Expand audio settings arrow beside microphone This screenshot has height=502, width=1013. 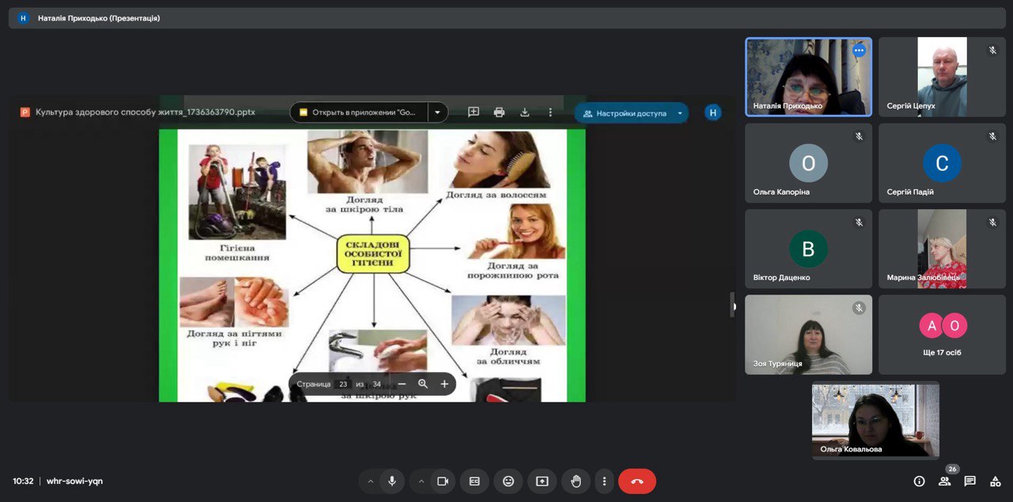pos(370,481)
